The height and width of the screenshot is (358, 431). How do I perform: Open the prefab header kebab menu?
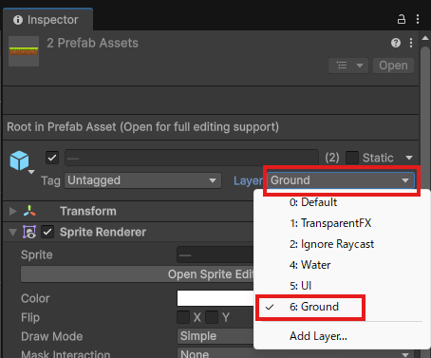(411, 43)
